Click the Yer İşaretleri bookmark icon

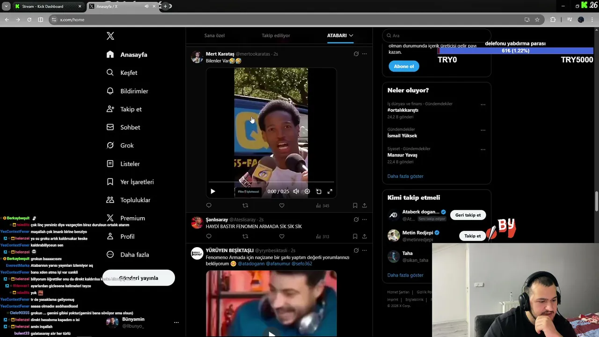pos(110,182)
